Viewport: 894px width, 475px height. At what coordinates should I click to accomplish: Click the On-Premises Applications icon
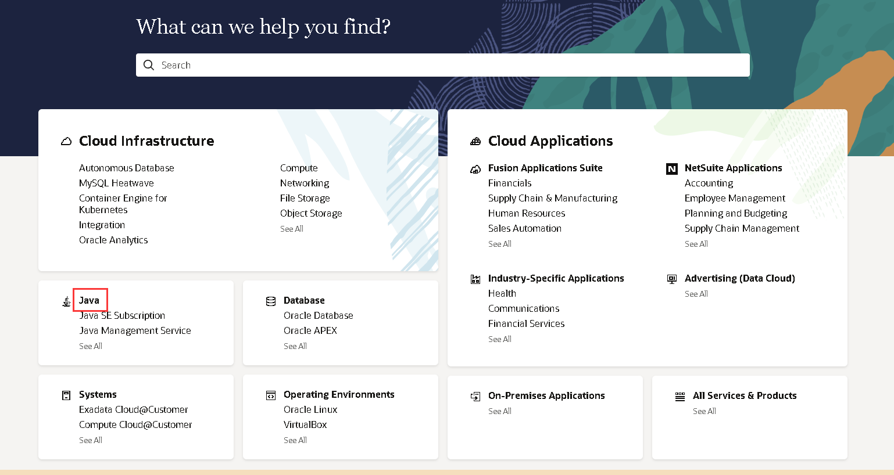475,396
